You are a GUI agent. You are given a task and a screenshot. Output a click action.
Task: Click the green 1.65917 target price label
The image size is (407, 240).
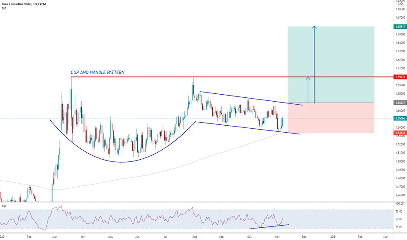tap(400, 27)
